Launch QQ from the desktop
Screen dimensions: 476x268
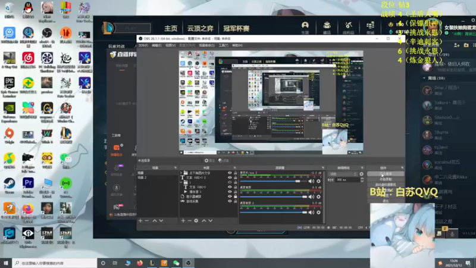tap(28, 11)
